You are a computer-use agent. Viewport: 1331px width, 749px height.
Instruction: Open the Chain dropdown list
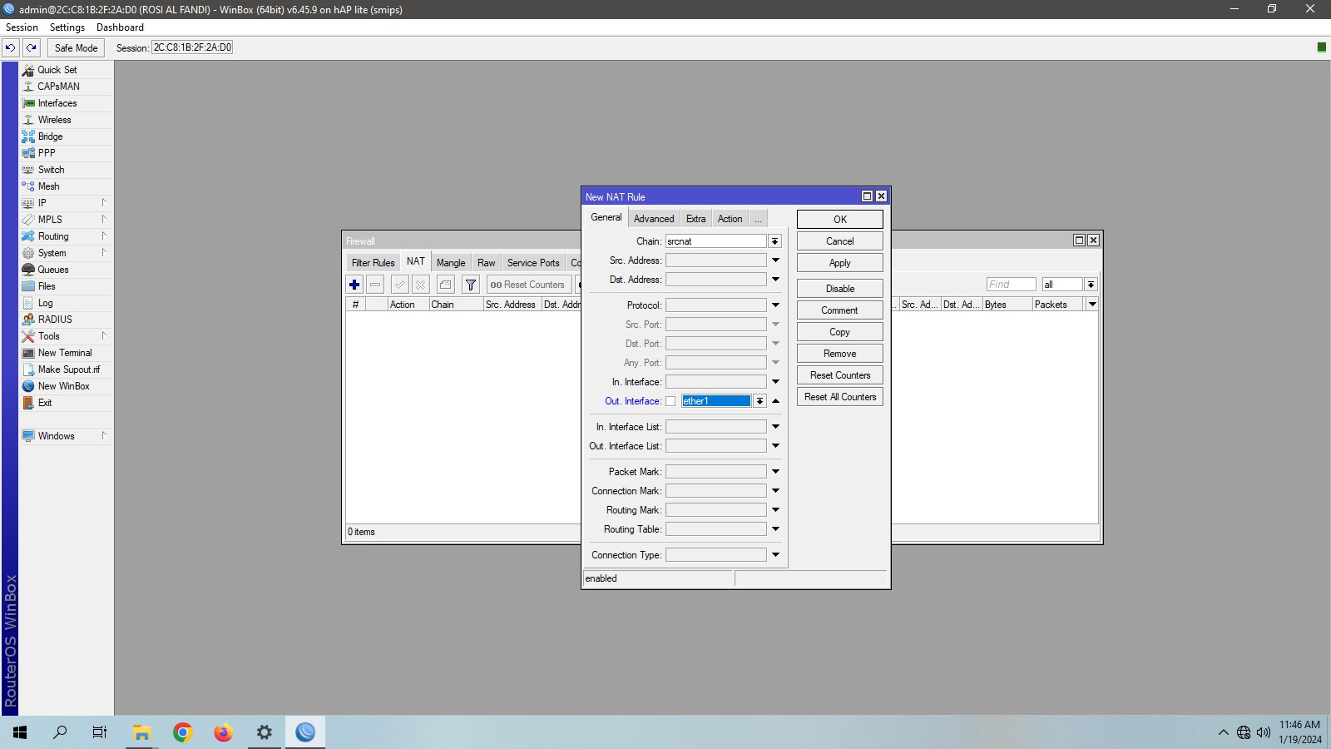point(774,241)
